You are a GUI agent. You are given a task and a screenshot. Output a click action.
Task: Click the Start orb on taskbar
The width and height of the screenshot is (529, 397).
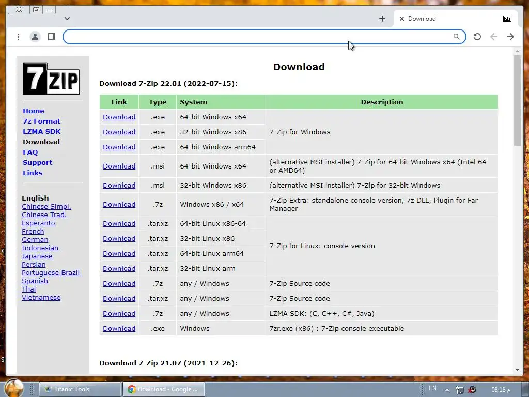tap(14, 388)
